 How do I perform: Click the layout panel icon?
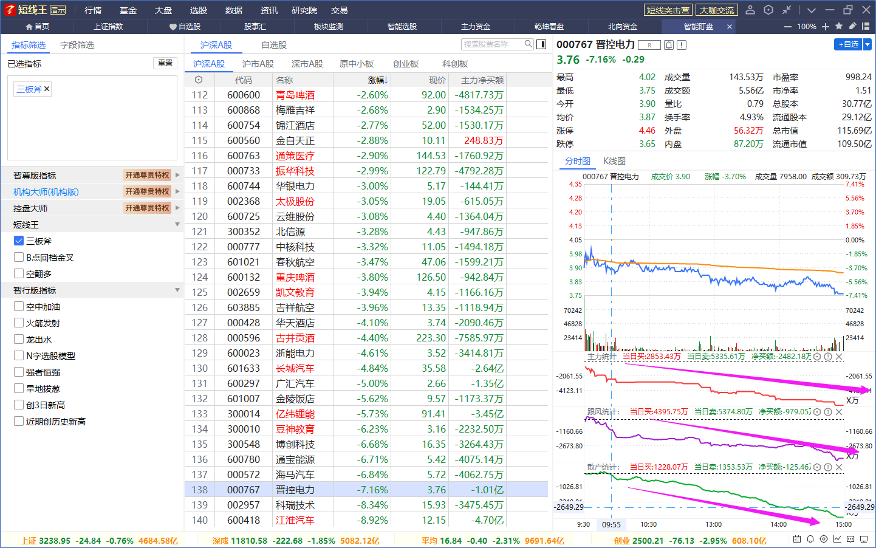point(866,26)
